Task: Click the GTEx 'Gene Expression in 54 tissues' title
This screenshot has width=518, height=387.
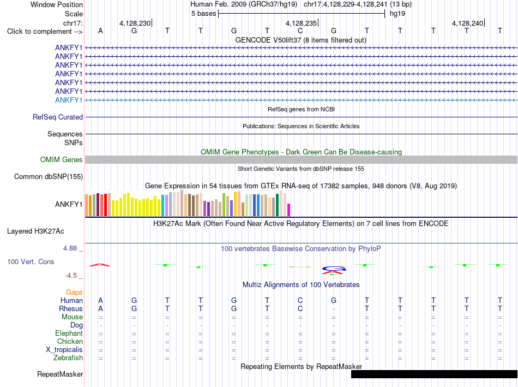Action: 301,186
